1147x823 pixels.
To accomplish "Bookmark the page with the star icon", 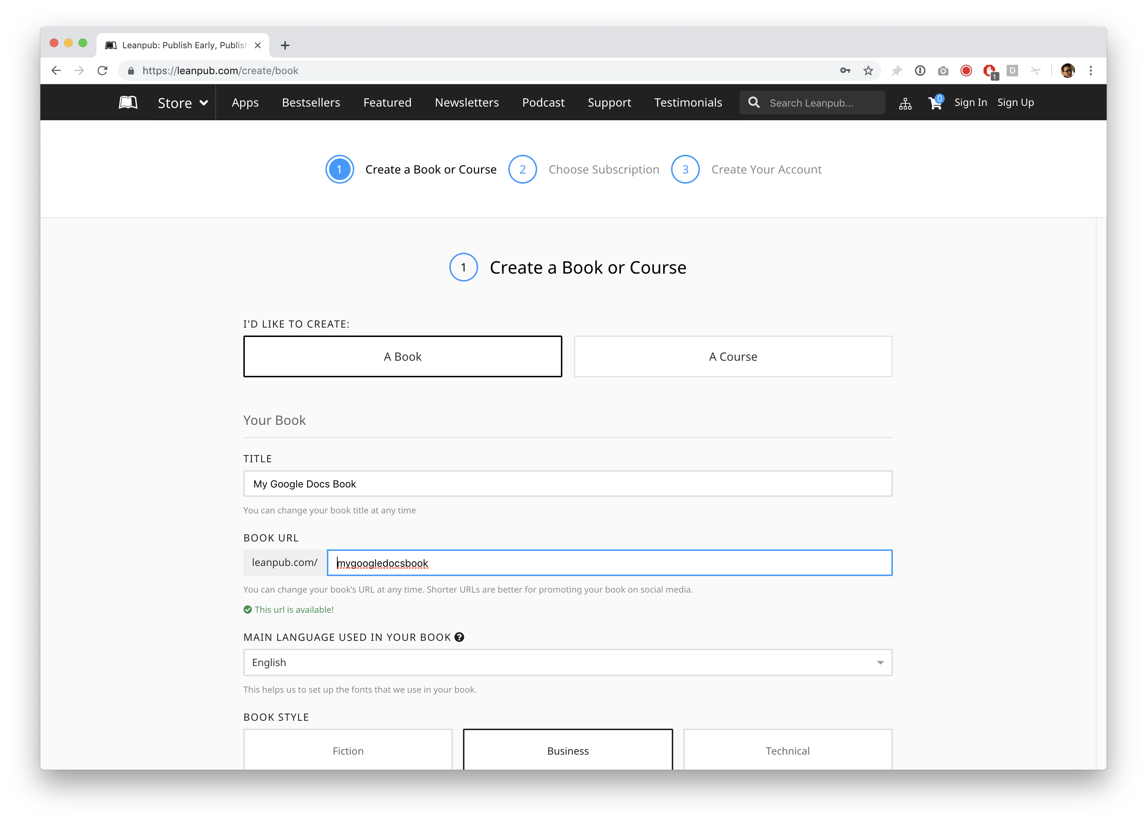I will tap(868, 71).
